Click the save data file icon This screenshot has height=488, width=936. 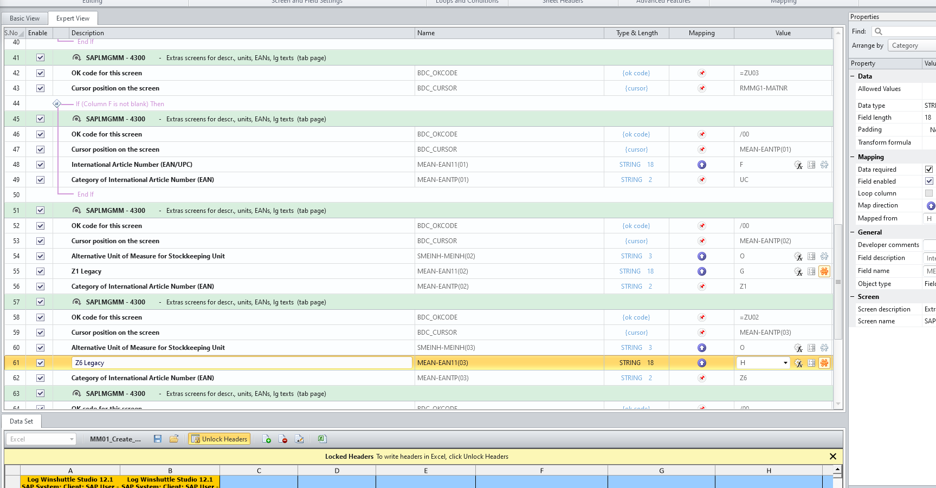click(x=158, y=439)
